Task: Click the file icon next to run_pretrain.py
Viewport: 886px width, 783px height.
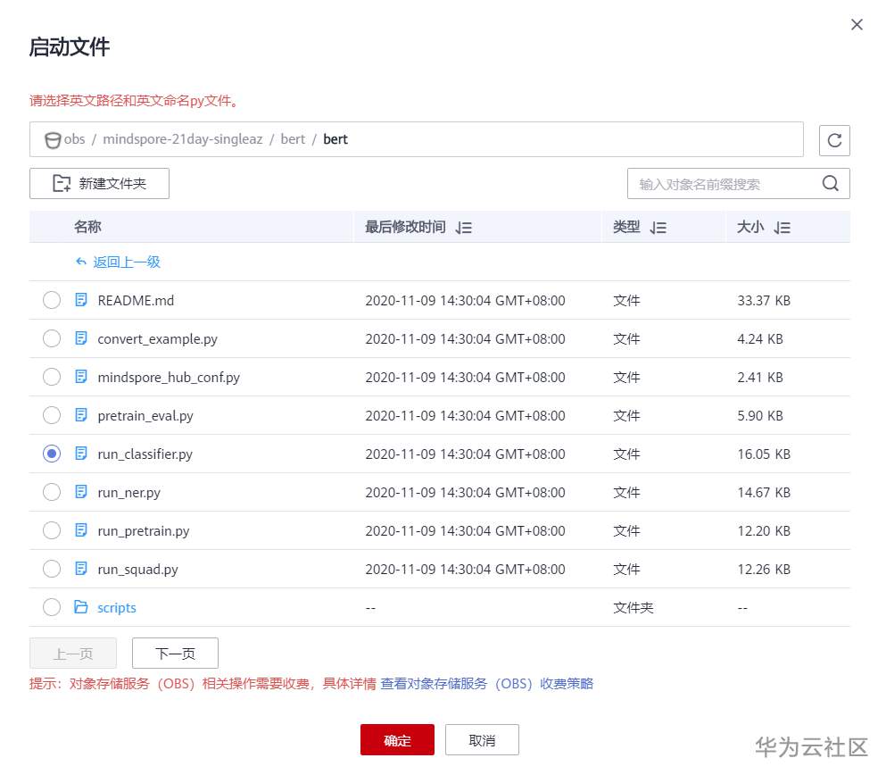Action: 81,530
